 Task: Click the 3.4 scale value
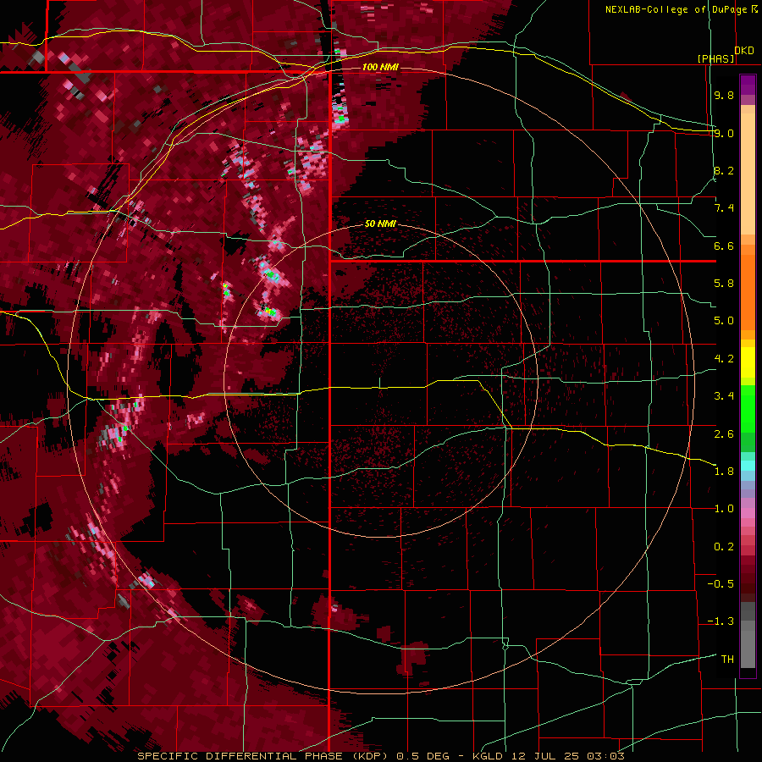(724, 396)
